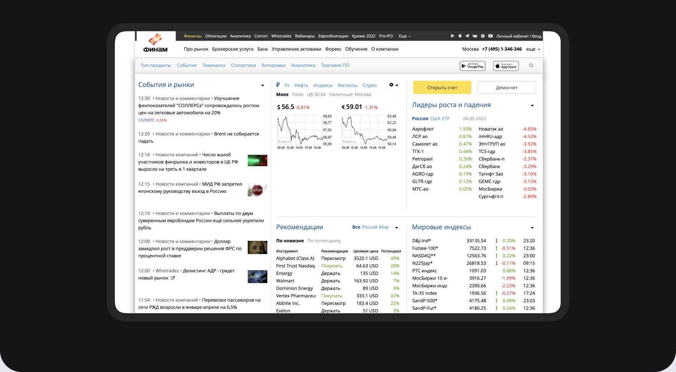Open the Аэрофлот row in leaders list
The width and height of the screenshot is (676, 372).
(442, 129)
